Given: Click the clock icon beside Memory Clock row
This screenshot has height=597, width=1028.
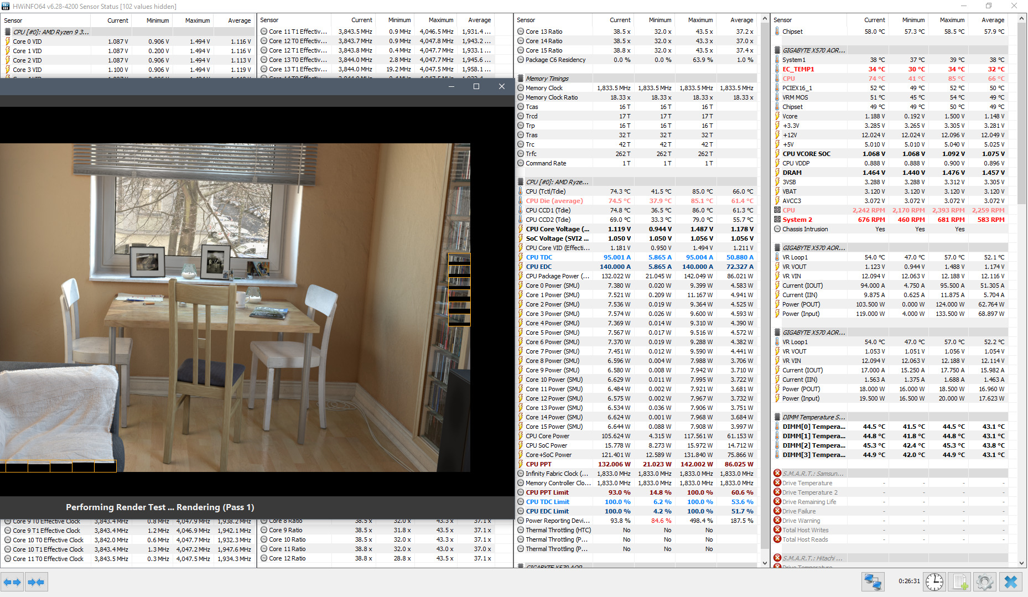Looking at the screenshot, I should pos(521,88).
